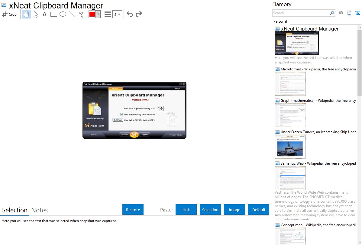Open the Graph (mathematics) snapshot thumbnail
362x245 pixels.
click(x=290, y=115)
